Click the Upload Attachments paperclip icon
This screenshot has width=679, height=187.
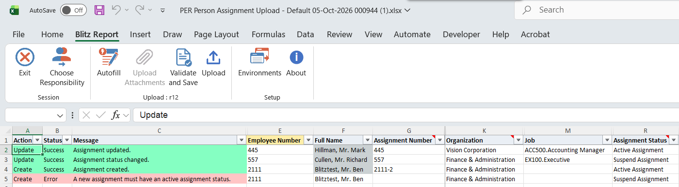pos(145,57)
